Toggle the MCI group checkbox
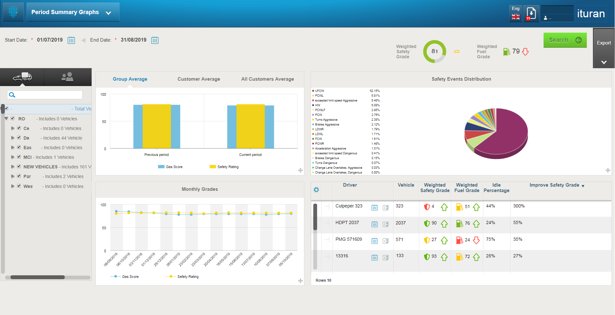615x315 pixels. (x=19, y=157)
